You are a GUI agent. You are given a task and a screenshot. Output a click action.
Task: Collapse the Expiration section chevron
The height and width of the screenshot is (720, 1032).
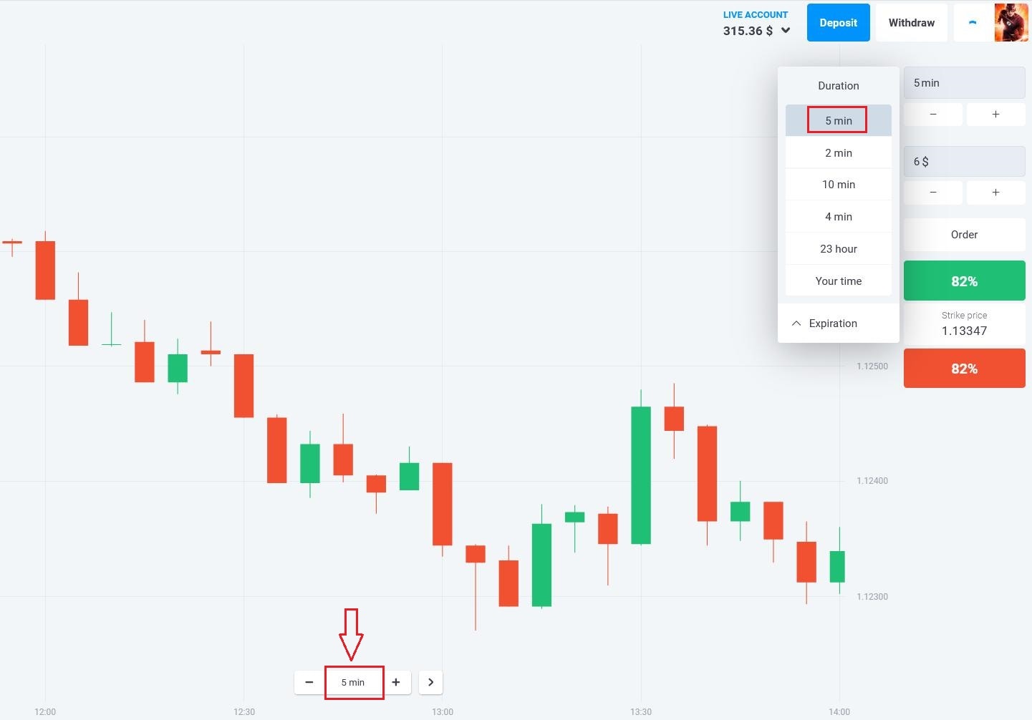796,323
